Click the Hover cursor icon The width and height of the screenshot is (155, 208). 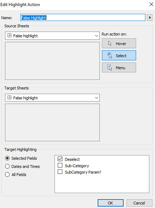coord(110,43)
